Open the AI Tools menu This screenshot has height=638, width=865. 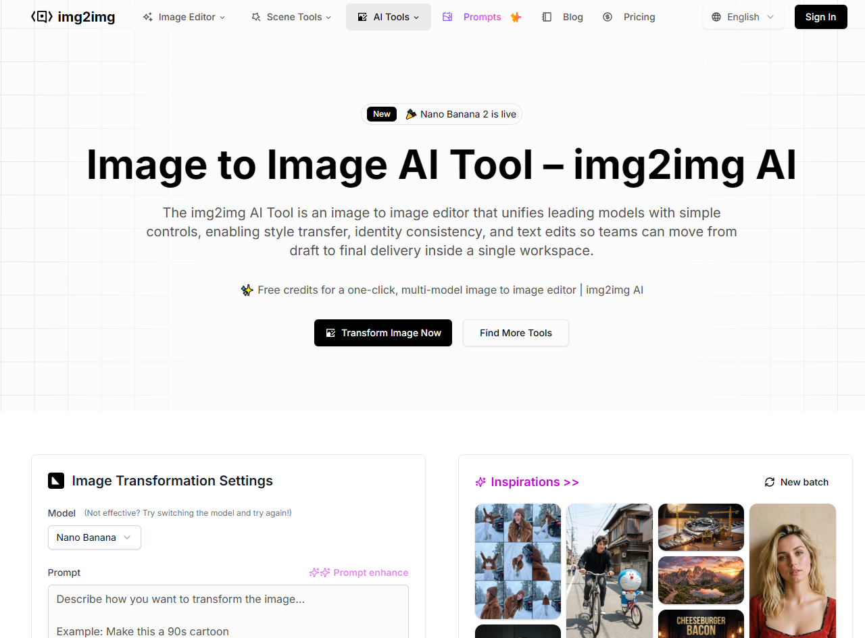389,17
